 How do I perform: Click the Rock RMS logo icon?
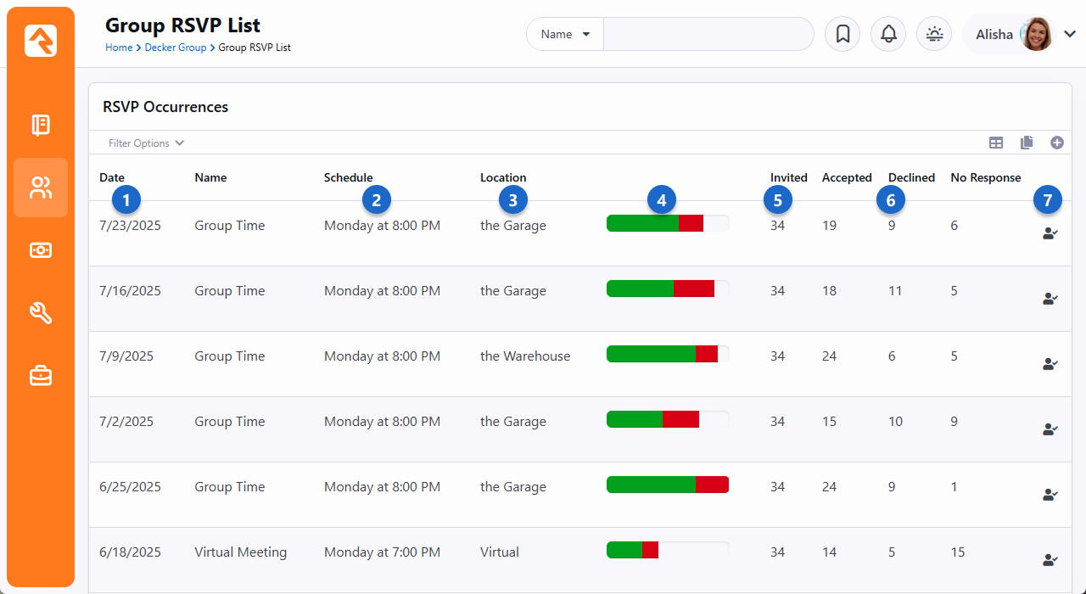[41, 41]
